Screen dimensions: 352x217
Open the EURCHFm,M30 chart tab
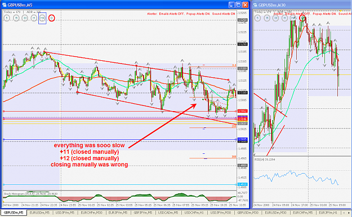(x=92, y=212)
